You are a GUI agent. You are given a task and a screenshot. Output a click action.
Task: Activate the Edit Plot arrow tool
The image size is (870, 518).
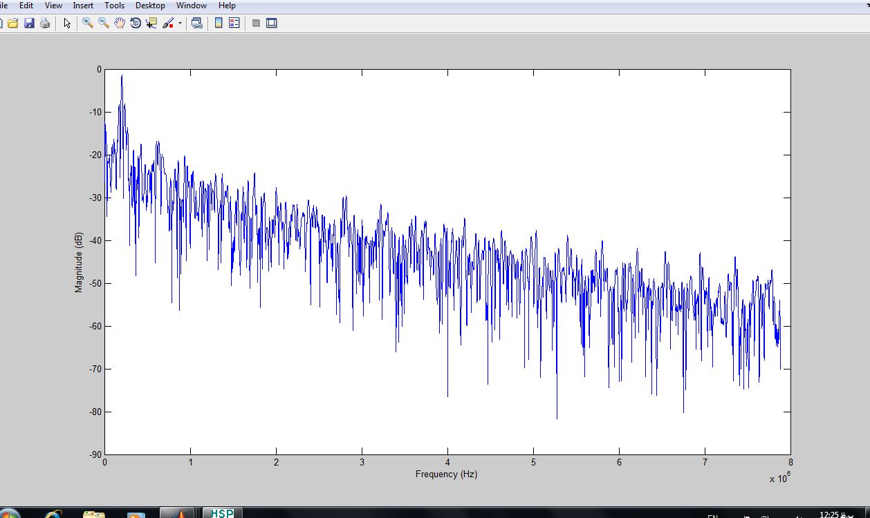(67, 23)
